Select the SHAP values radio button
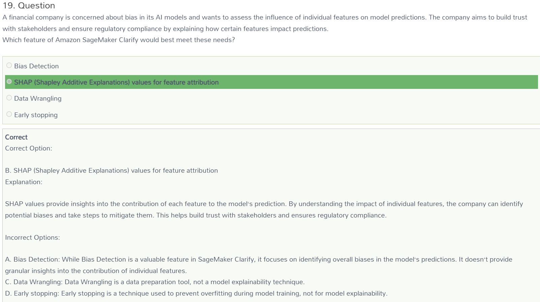 (x=9, y=81)
